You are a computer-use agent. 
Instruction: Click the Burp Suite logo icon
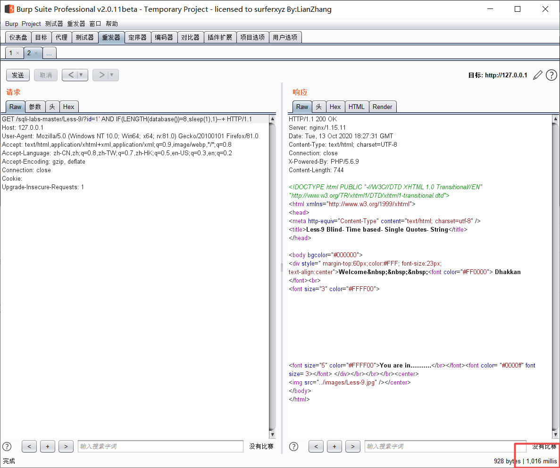click(9, 9)
